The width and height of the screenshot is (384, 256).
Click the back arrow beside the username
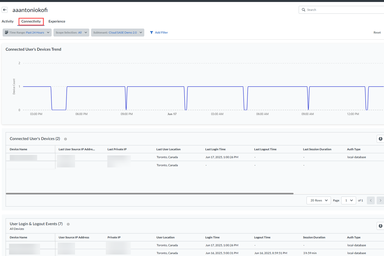pyautogui.click(x=5, y=10)
